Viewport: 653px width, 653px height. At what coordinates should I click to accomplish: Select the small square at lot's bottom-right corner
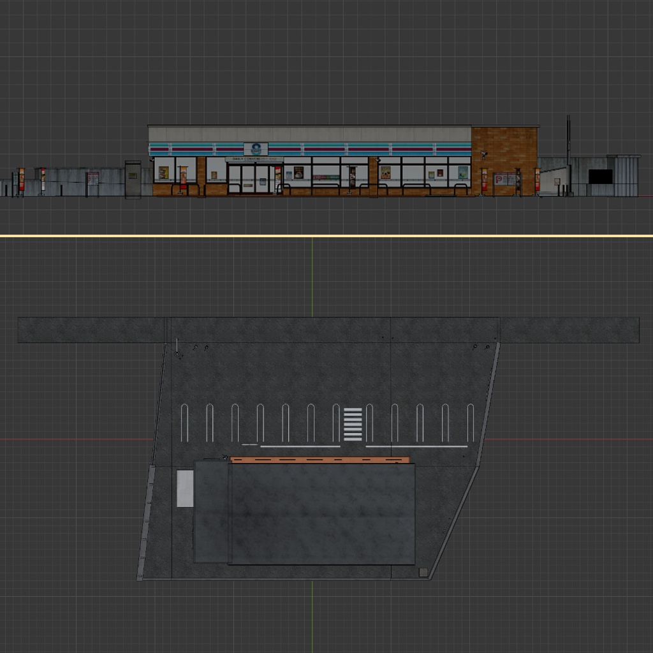tap(423, 572)
